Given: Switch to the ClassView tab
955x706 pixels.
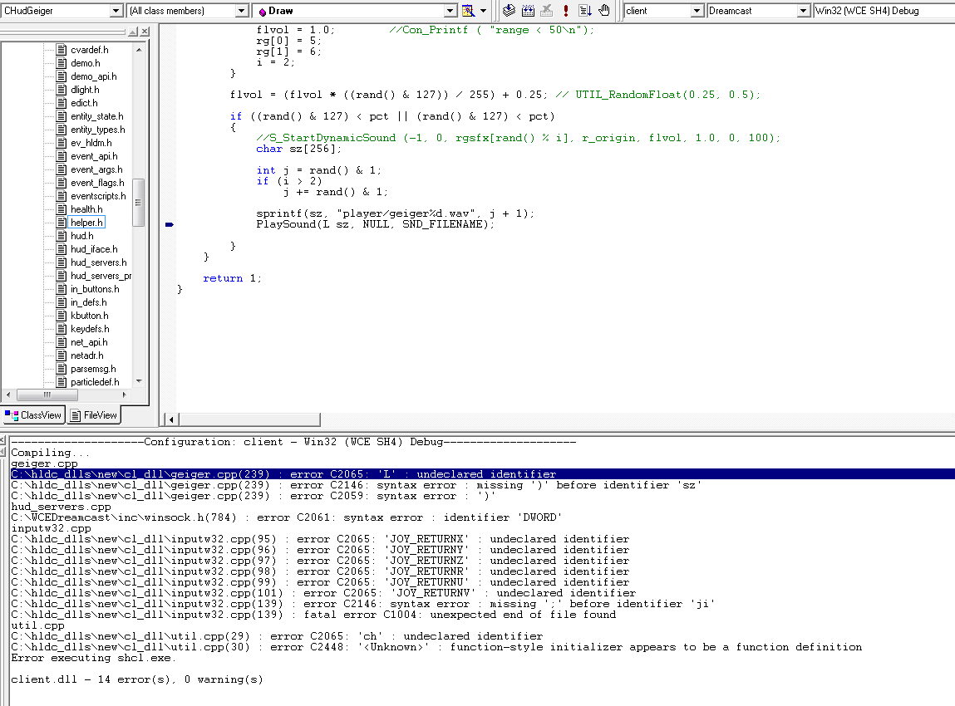Looking at the screenshot, I should tap(33, 415).
